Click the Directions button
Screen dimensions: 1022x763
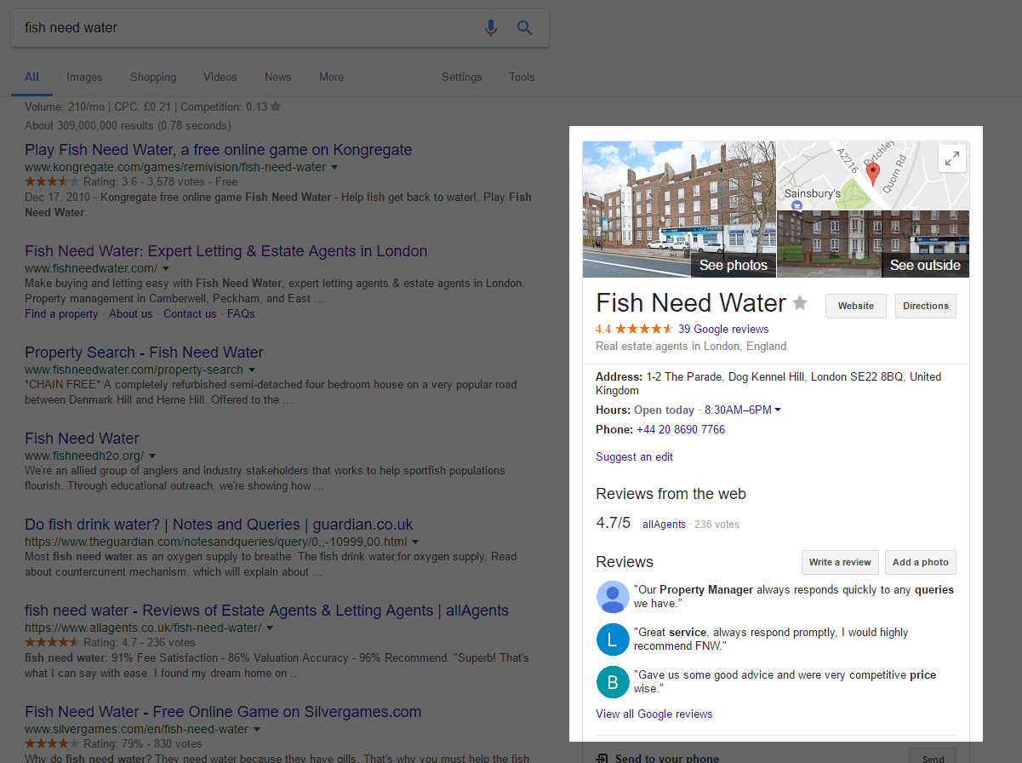[x=926, y=306]
